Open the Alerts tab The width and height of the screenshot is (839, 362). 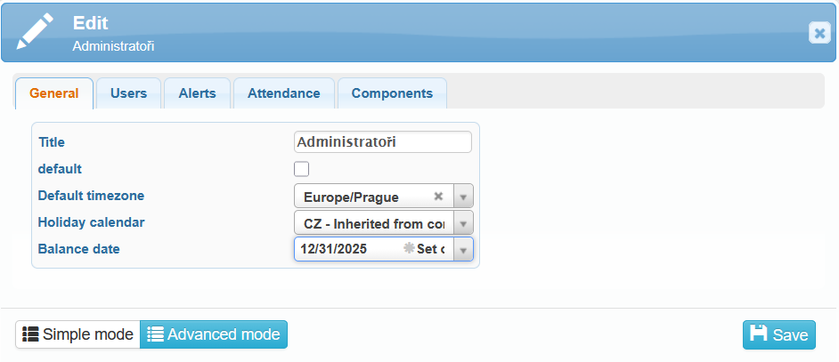point(197,93)
